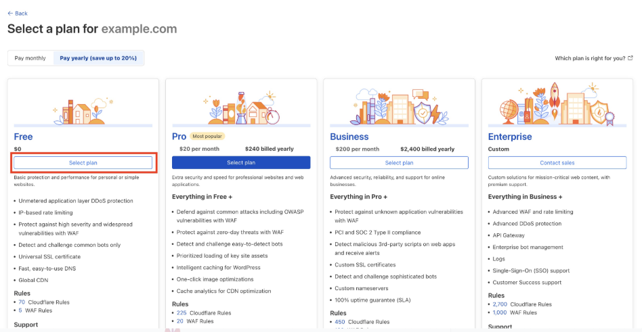Contact sales for Enterprise plan
642x332 pixels.
(x=557, y=162)
